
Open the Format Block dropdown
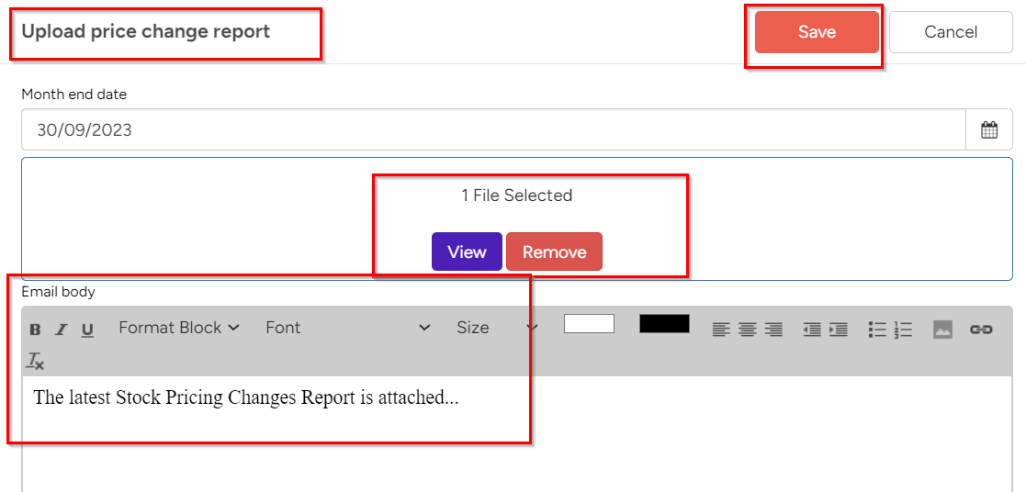[179, 328]
